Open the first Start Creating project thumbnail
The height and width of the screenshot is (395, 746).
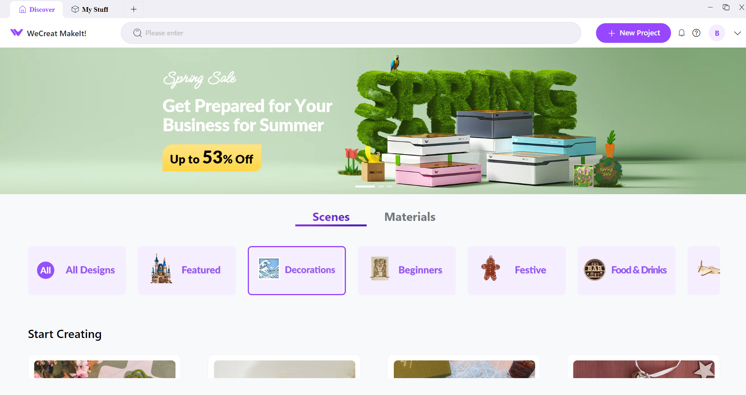click(x=104, y=369)
